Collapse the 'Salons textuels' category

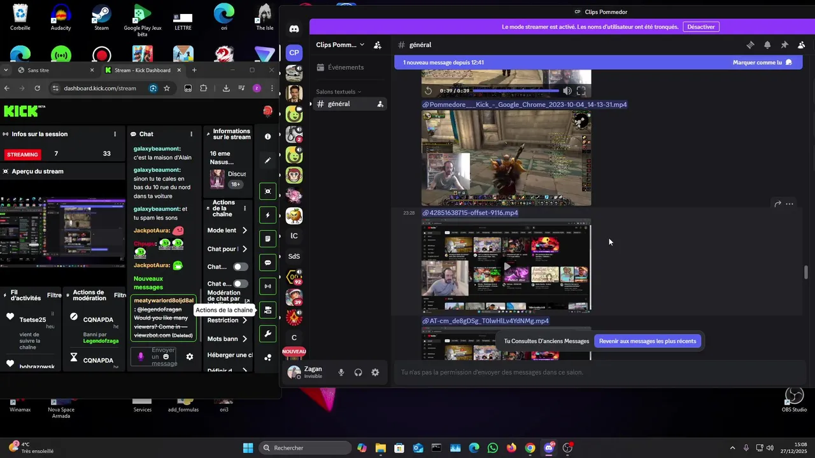339,92
